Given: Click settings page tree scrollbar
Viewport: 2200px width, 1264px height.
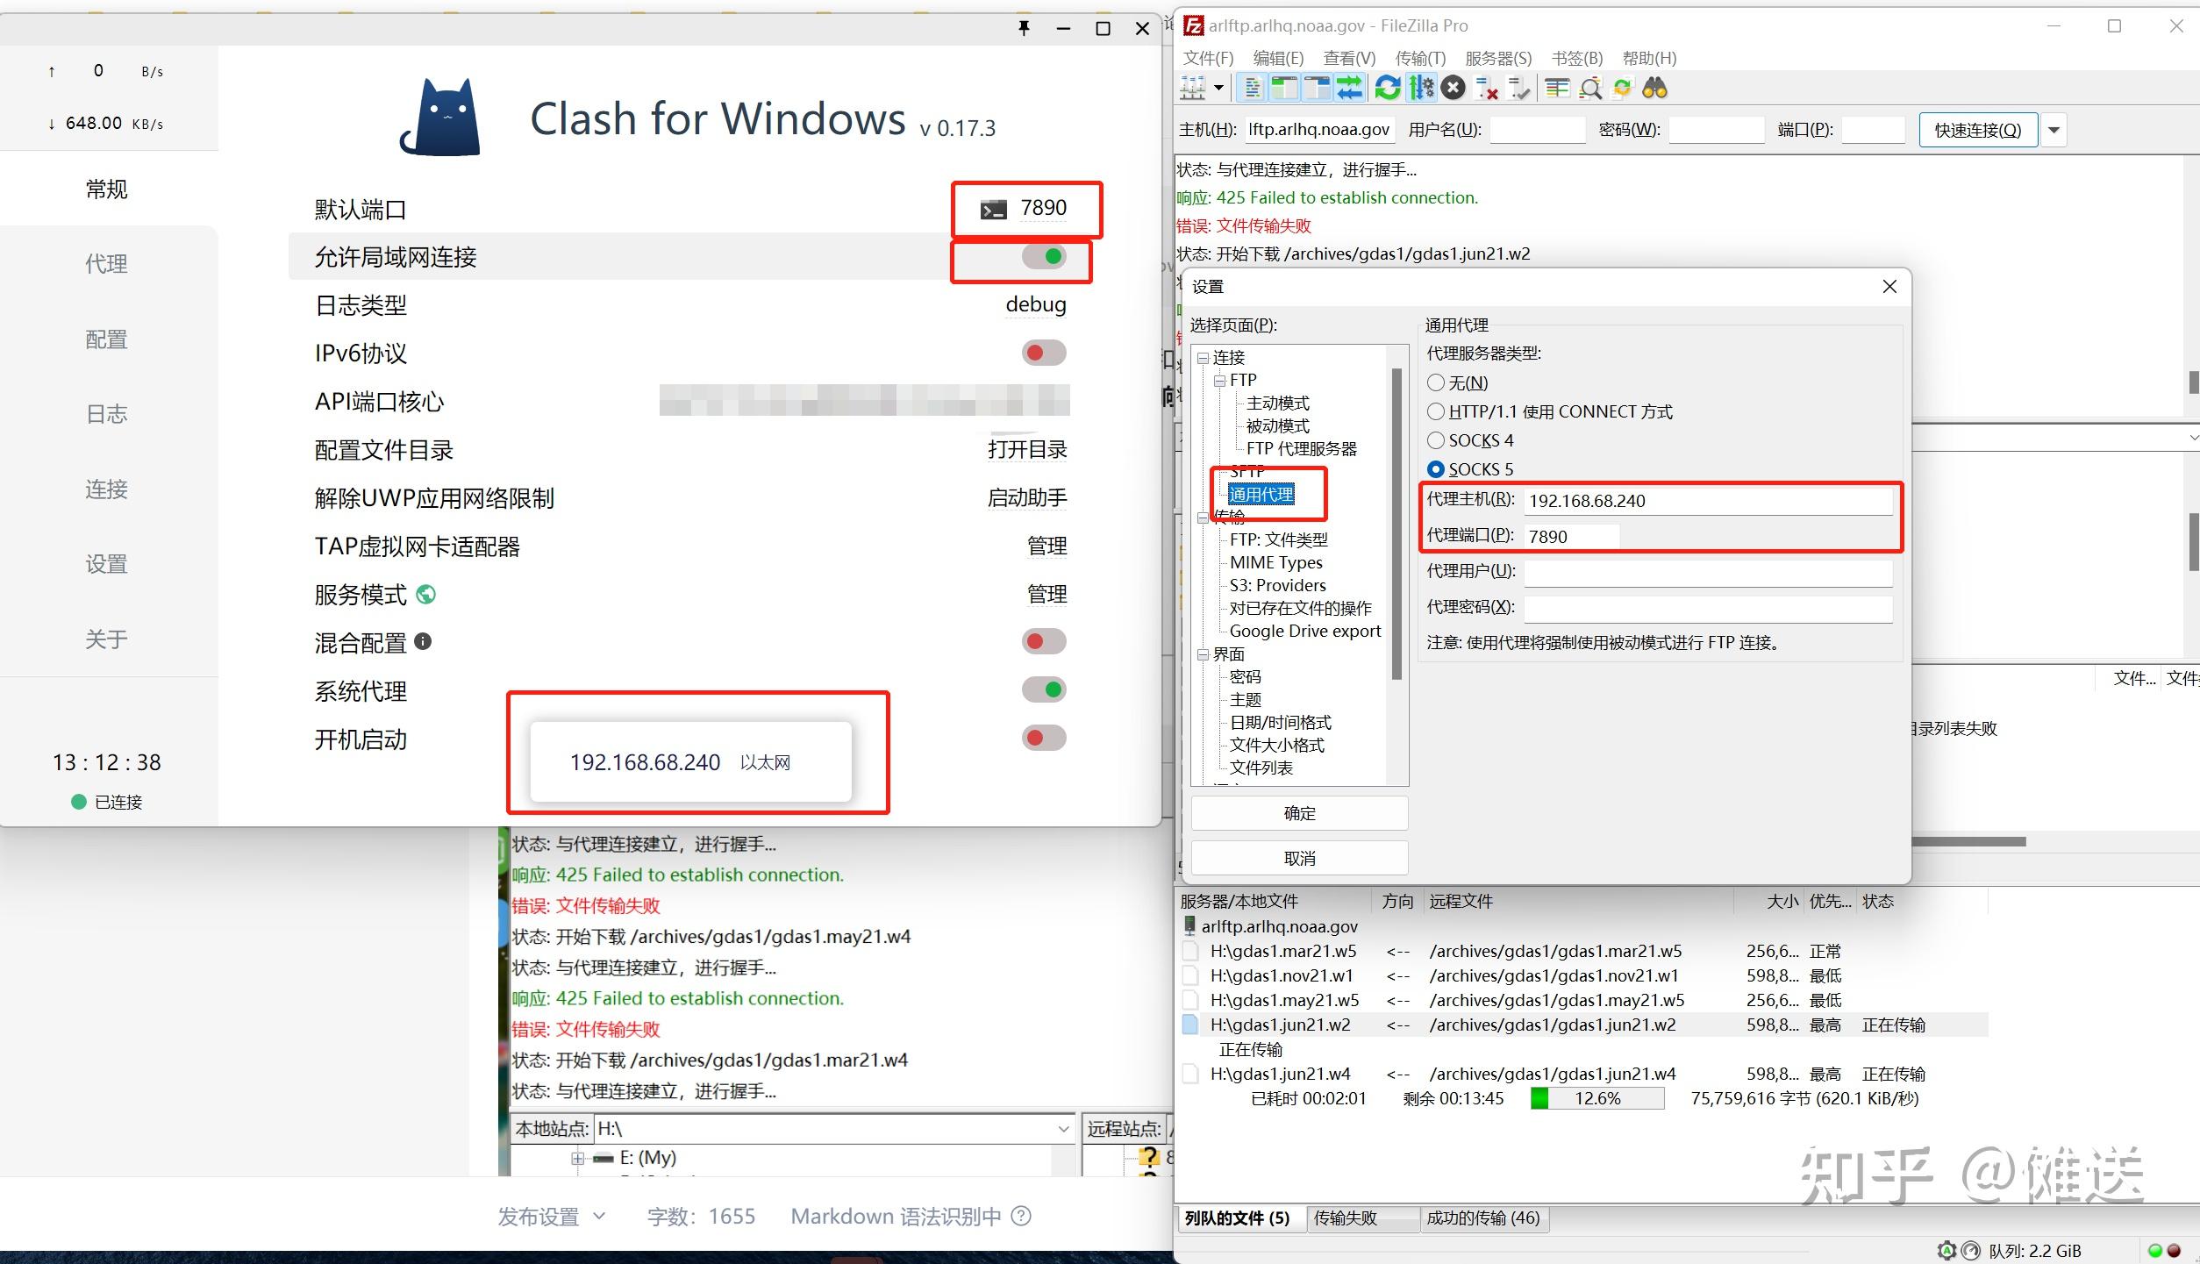Looking at the screenshot, I should point(1396,524).
